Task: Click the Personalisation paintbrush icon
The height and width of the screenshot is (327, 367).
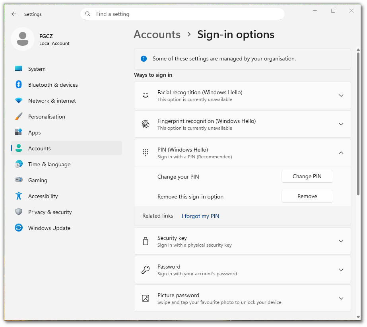Action: point(19,117)
